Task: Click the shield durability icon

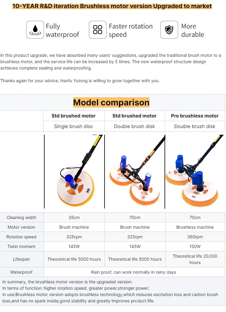Action: (169, 30)
